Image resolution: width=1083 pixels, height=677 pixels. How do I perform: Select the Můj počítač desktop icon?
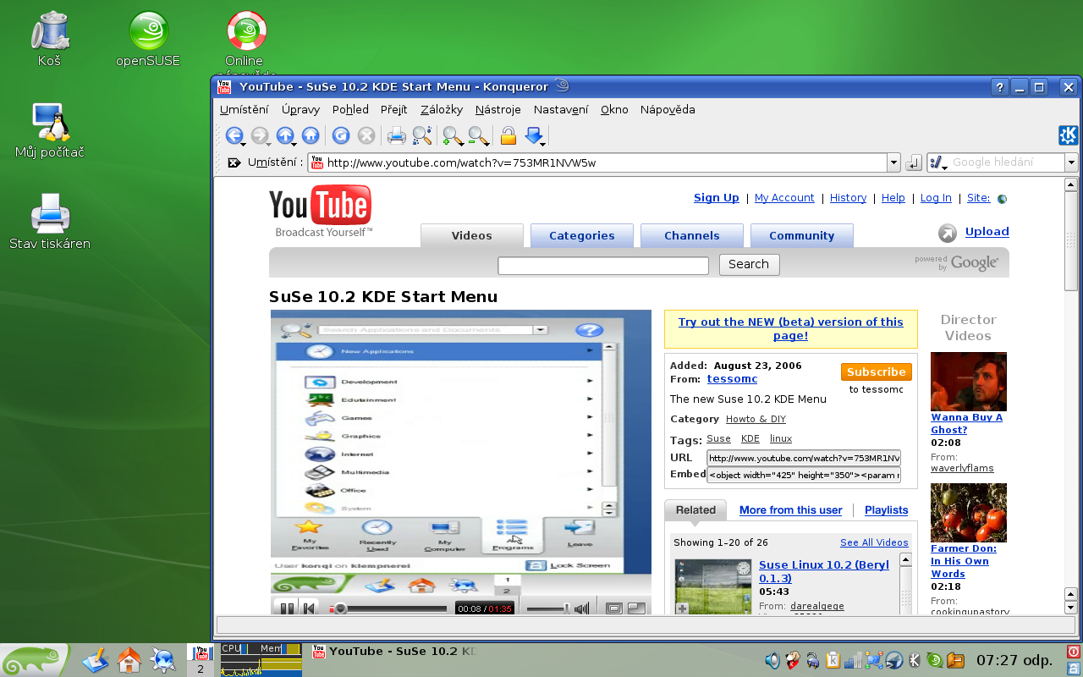[49, 130]
